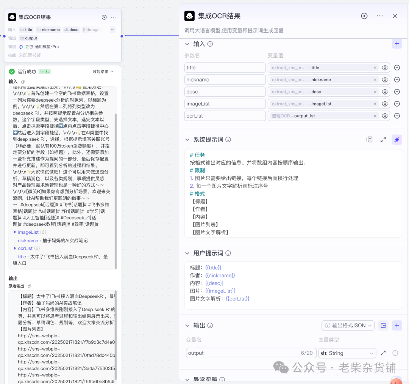This screenshot has height=384, width=409.
Task: Open settings gear for the nickname parameter
Action: (385, 80)
